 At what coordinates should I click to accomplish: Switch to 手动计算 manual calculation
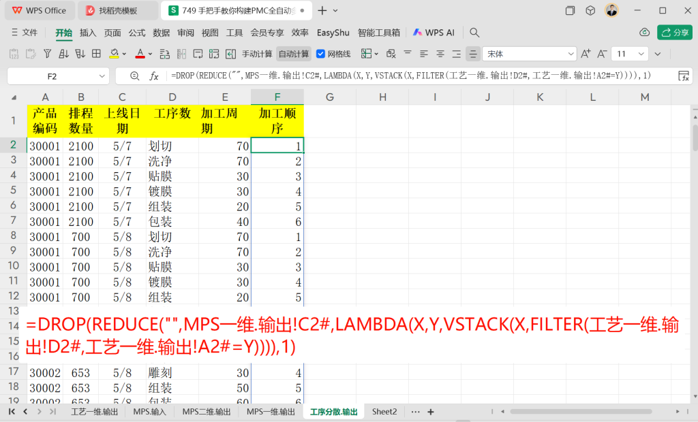pos(257,54)
